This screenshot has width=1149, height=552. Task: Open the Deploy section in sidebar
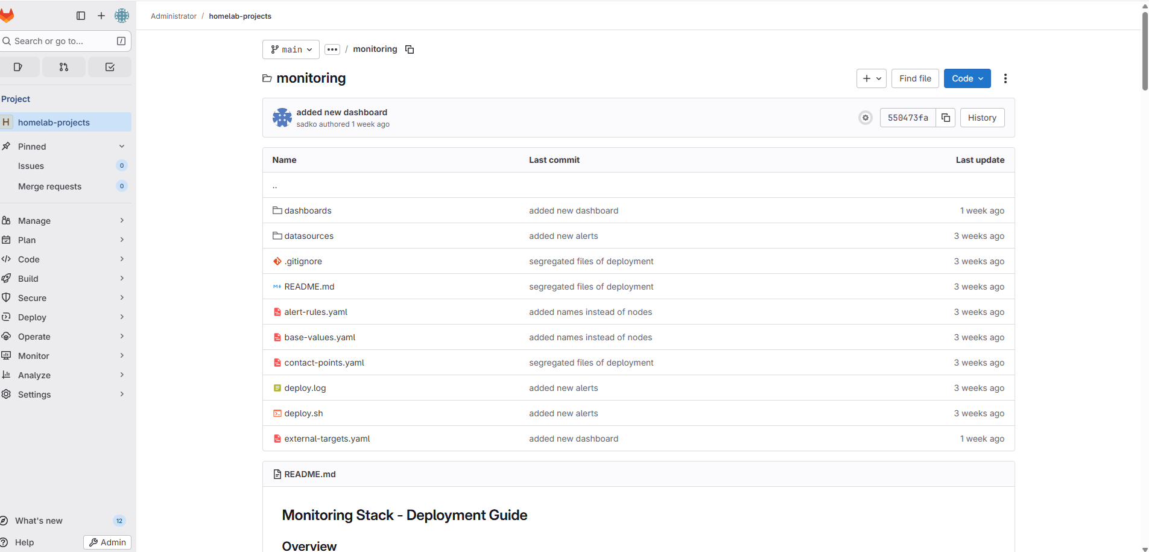pos(33,317)
